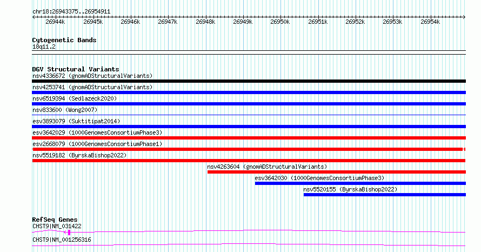Click esv2668079 1000Genomes Phase1 label

point(97,144)
